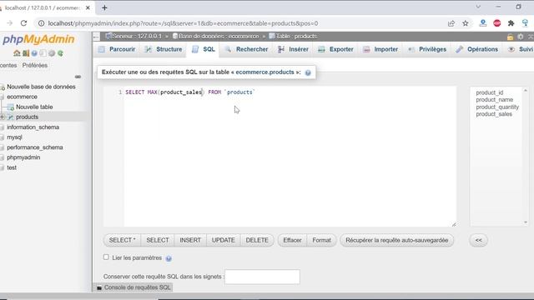Expand the test database node
The height and width of the screenshot is (300, 534).
click(x=2, y=168)
